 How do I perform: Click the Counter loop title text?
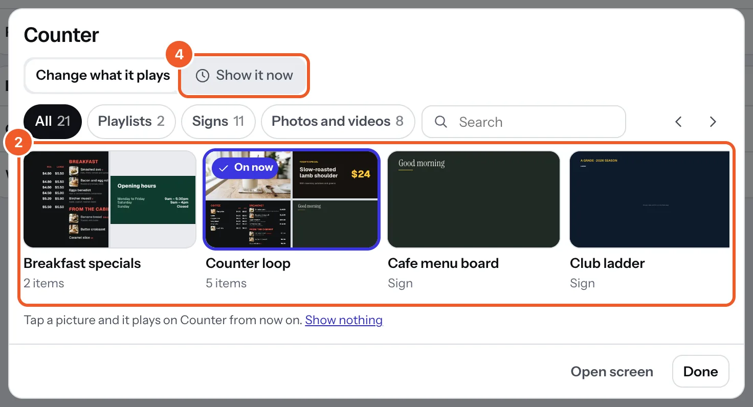pos(248,263)
